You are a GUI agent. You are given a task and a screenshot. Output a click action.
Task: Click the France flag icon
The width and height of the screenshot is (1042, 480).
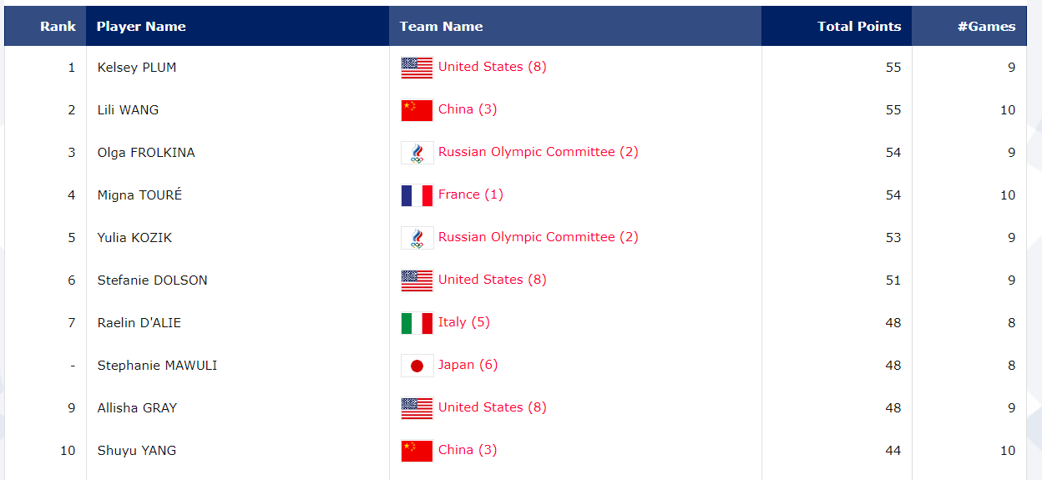[x=417, y=195]
